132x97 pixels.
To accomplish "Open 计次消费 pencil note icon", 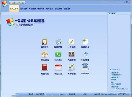I will point(72,42).
